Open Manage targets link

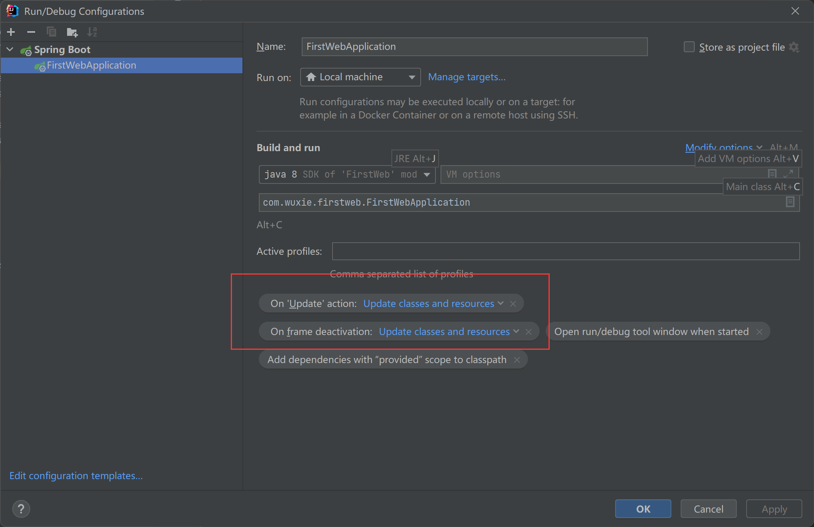[467, 77]
